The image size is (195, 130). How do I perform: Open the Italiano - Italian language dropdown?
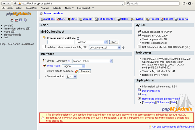(x=92, y=61)
